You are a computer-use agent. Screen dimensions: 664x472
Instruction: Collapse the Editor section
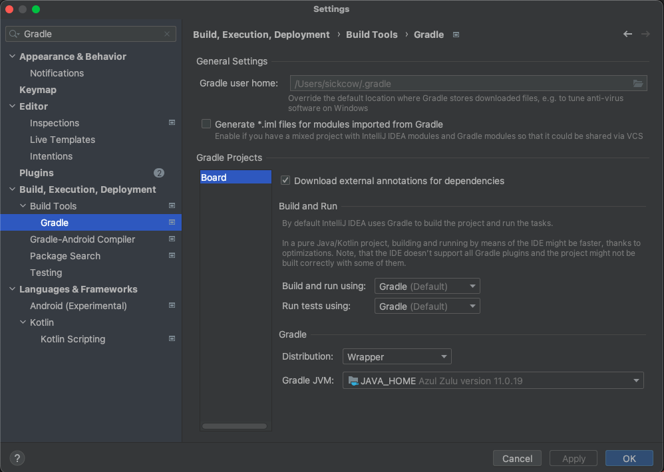tap(12, 106)
